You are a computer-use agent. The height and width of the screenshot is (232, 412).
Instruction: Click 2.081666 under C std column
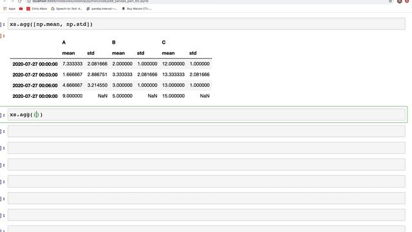[200, 75]
